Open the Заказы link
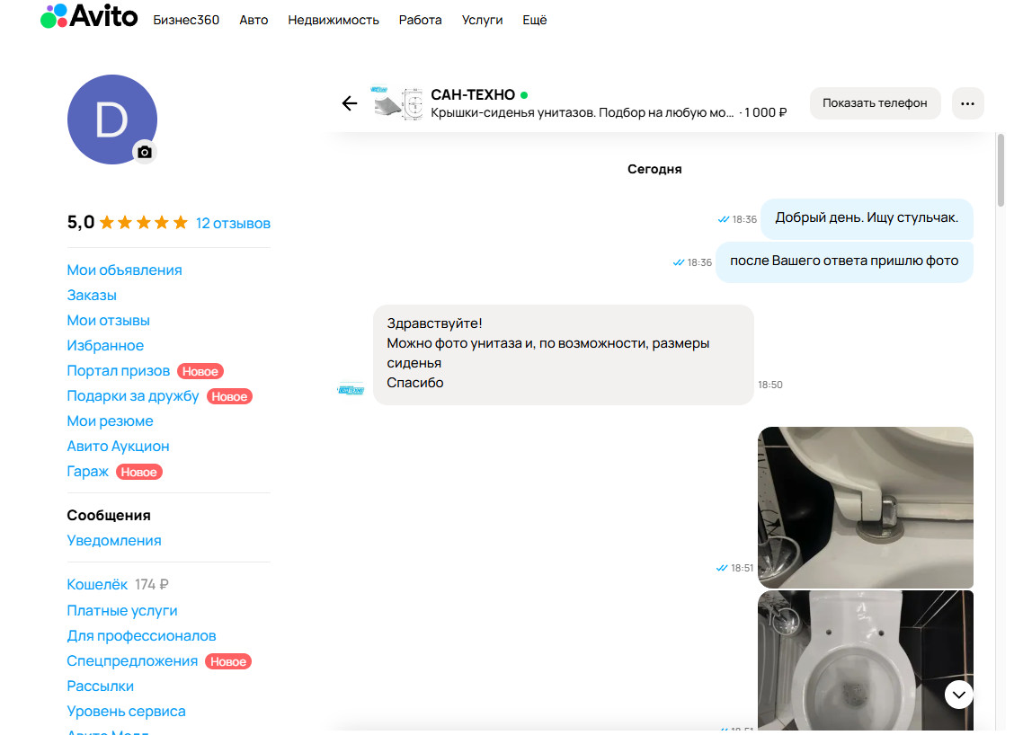This screenshot has width=1014, height=735. pyautogui.click(x=92, y=296)
